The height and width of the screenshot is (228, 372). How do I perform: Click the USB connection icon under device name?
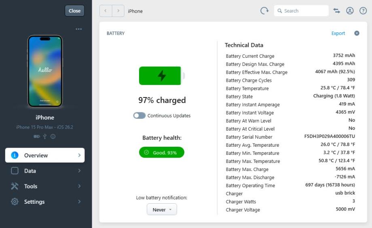(45, 137)
